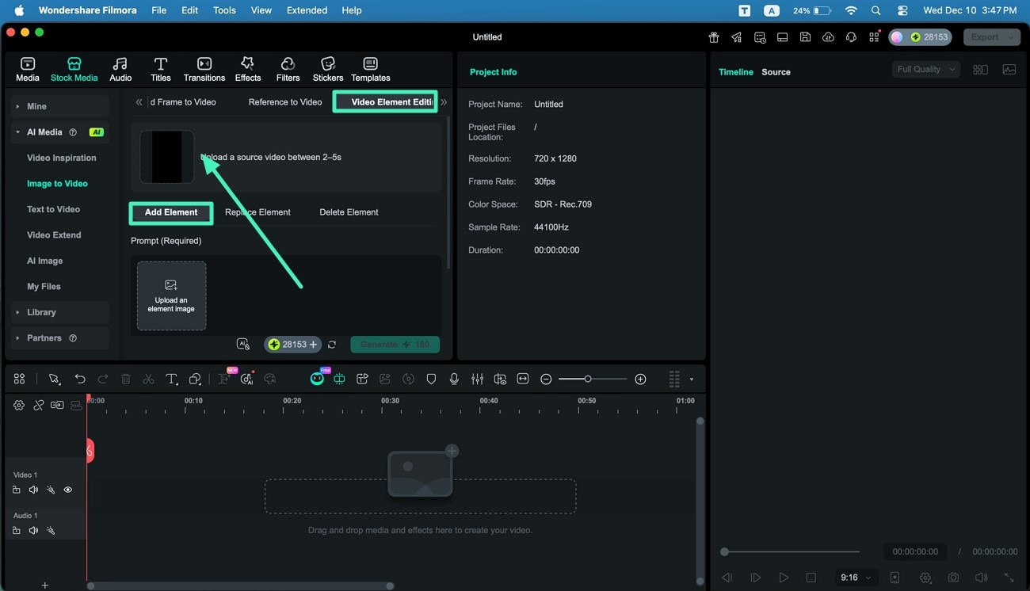Image resolution: width=1030 pixels, height=591 pixels.
Task: Click the Add Element button
Action: (x=170, y=212)
